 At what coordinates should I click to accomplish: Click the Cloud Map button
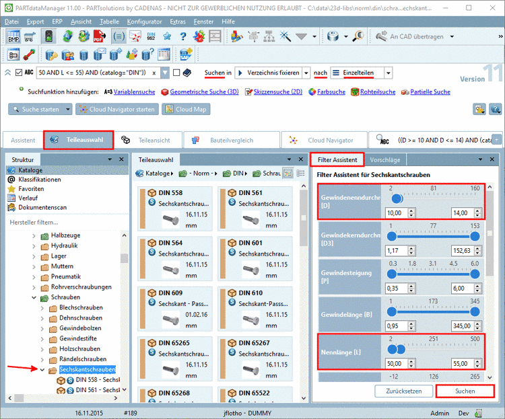pos(186,110)
